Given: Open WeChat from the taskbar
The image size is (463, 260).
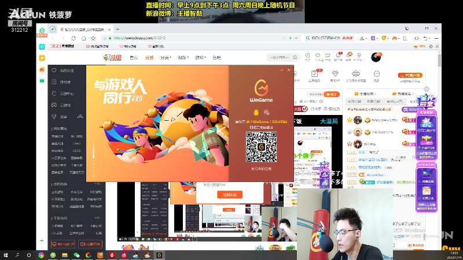Looking at the screenshot, I should tap(76, 255).
